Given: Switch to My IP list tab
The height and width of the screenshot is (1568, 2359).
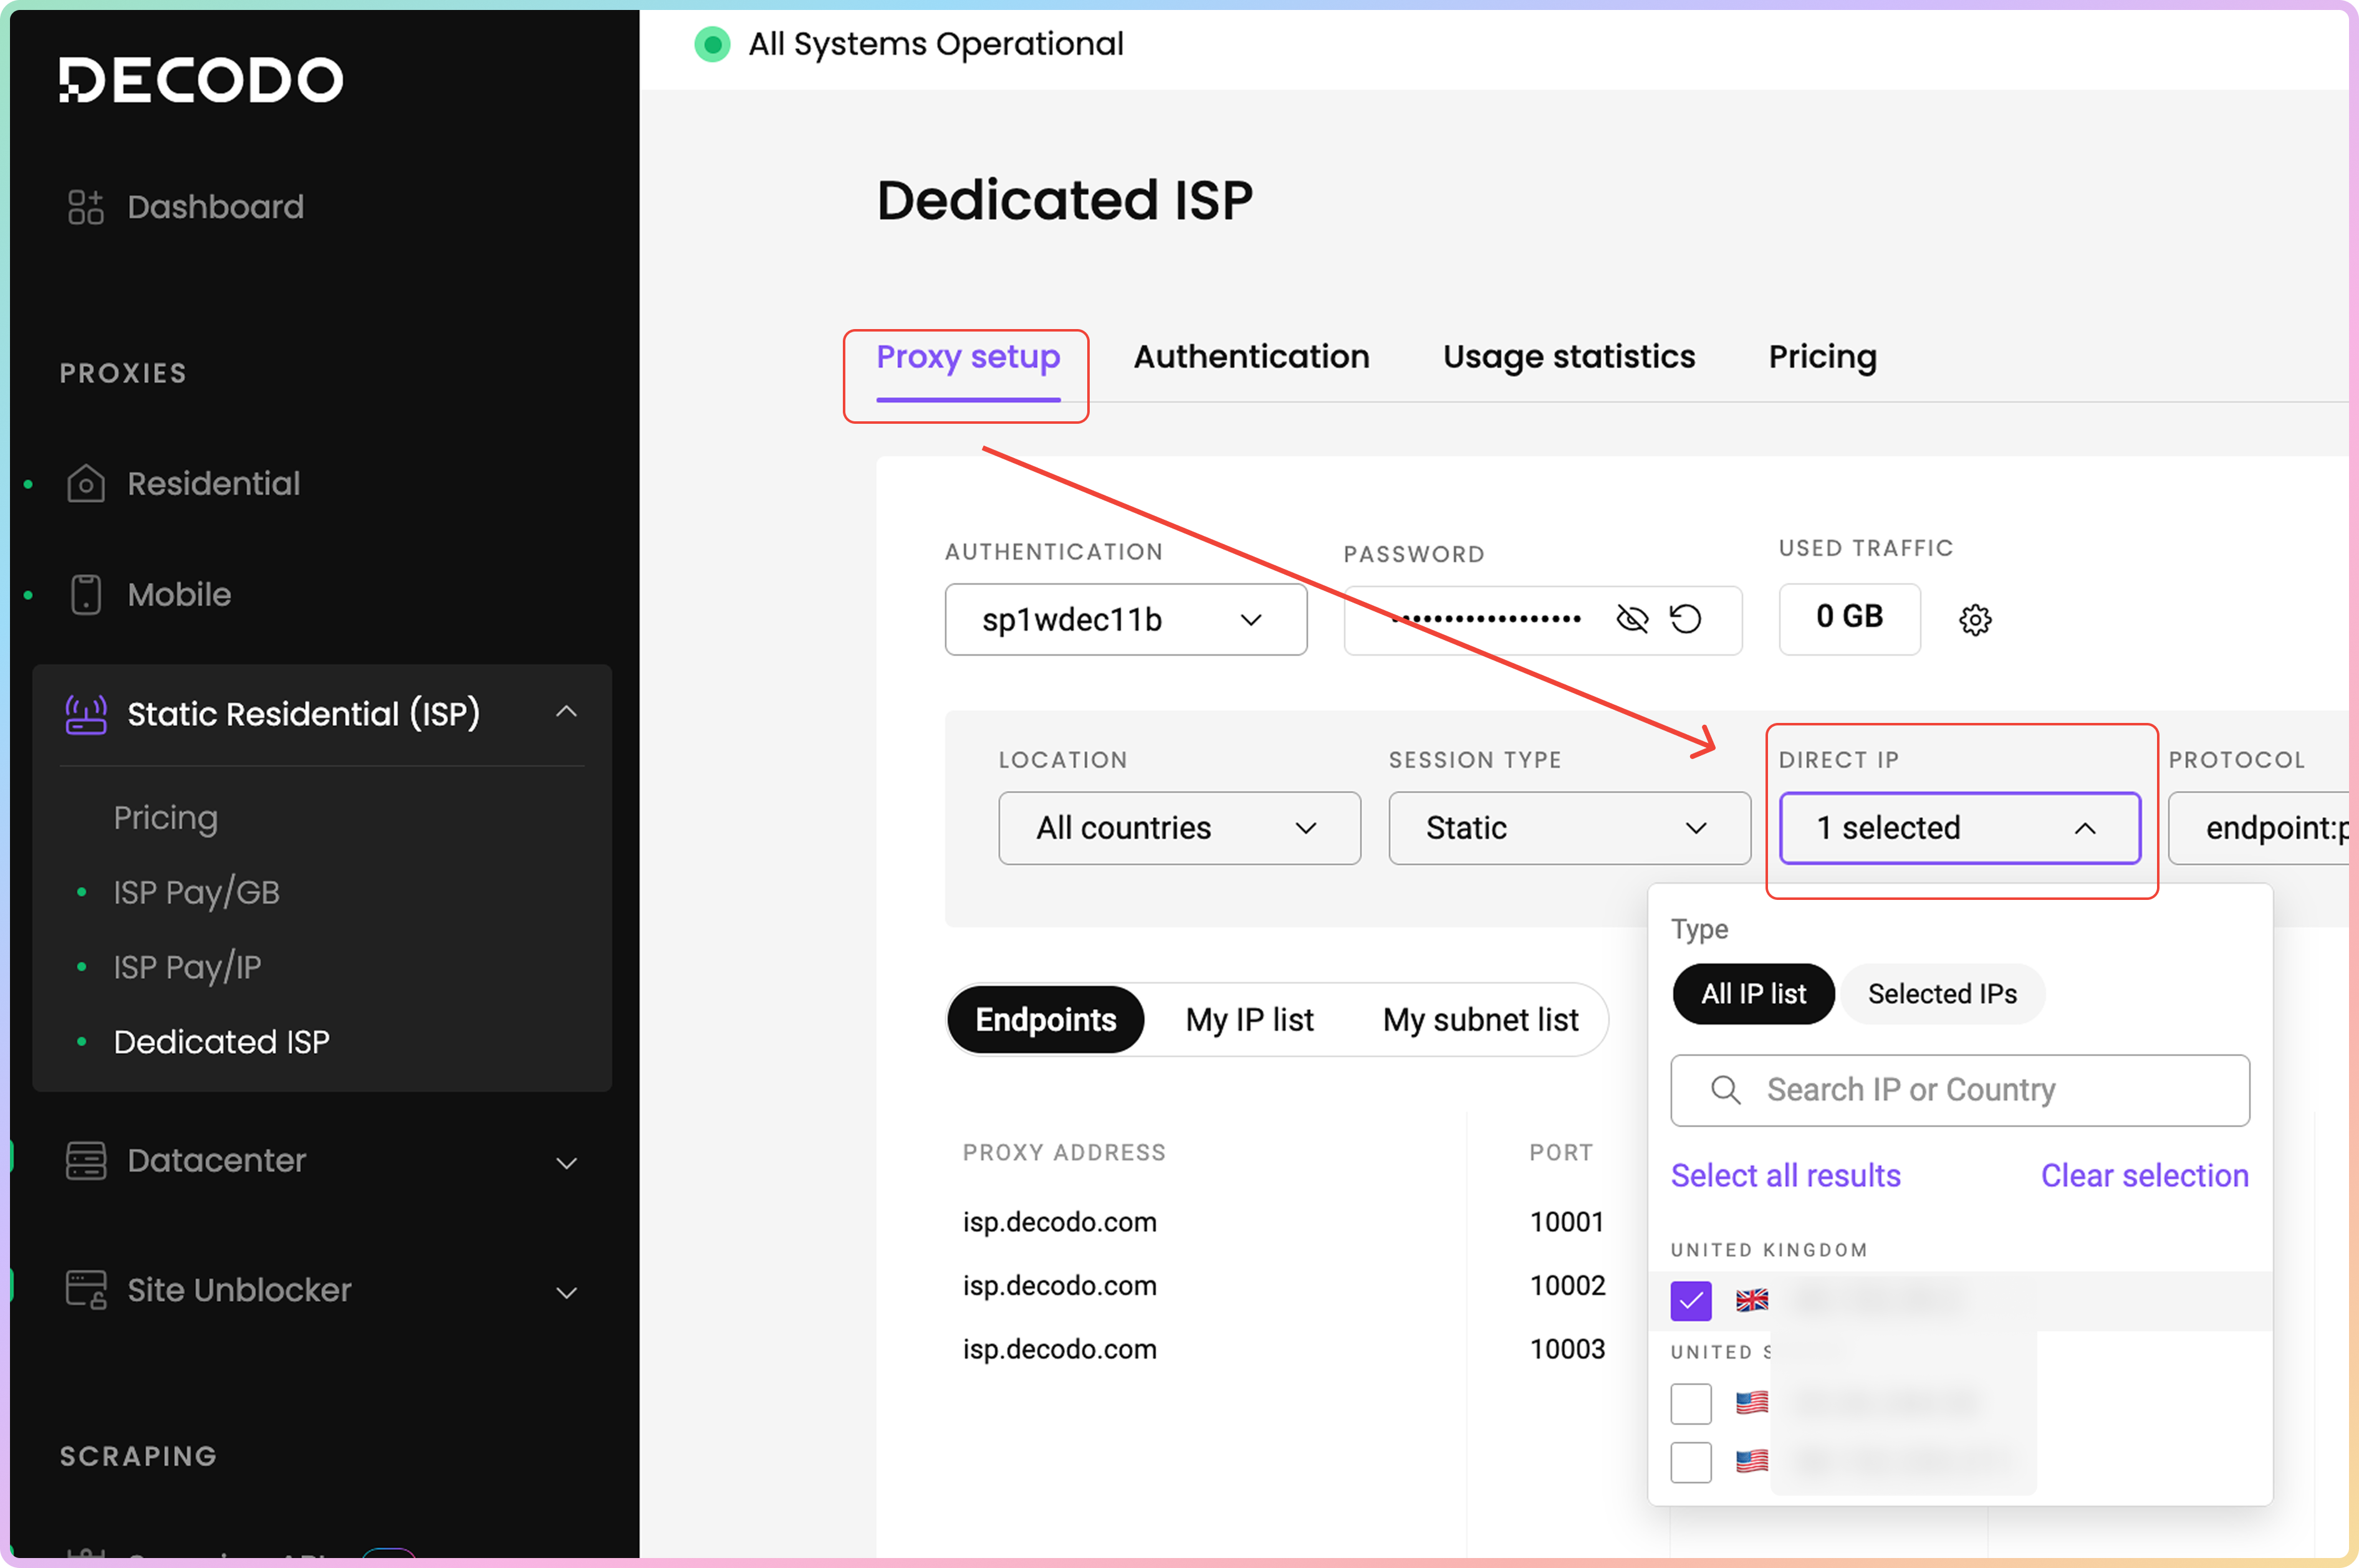Looking at the screenshot, I should [x=1249, y=1020].
